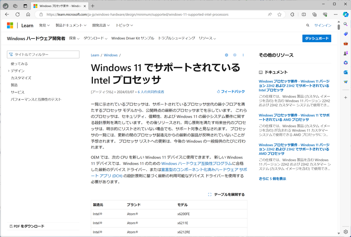This screenshot has height=237, width=351.
Task: Expand the ダウンロード dropdown
Action: coord(95,38)
